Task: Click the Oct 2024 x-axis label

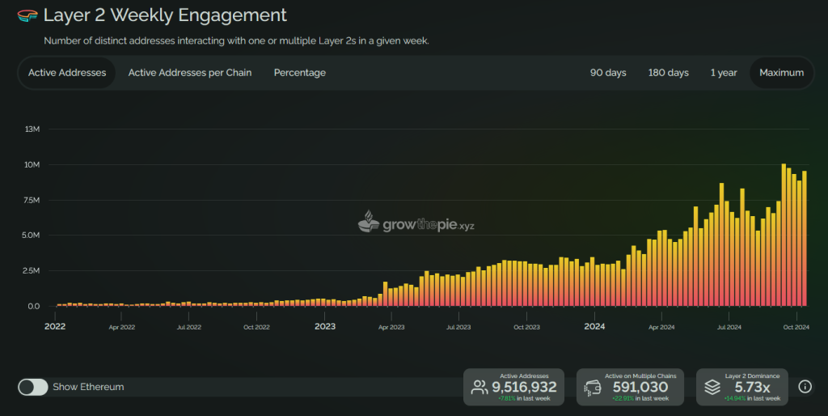Action: click(x=796, y=327)
